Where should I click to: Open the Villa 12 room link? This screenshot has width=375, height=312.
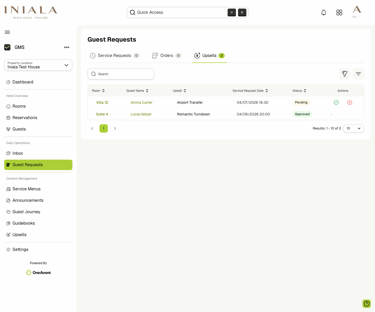[x=102, y=102]
